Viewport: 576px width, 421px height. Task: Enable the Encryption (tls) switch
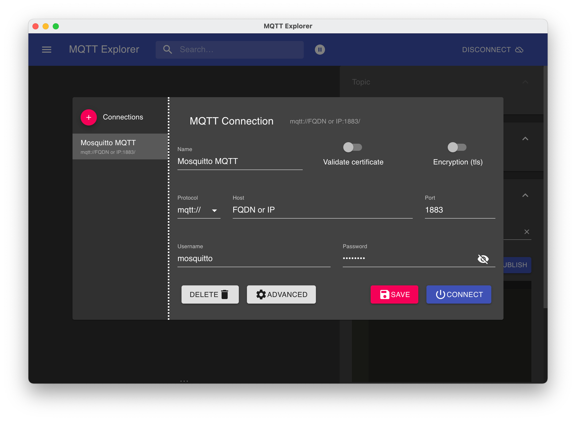[457, 147]
